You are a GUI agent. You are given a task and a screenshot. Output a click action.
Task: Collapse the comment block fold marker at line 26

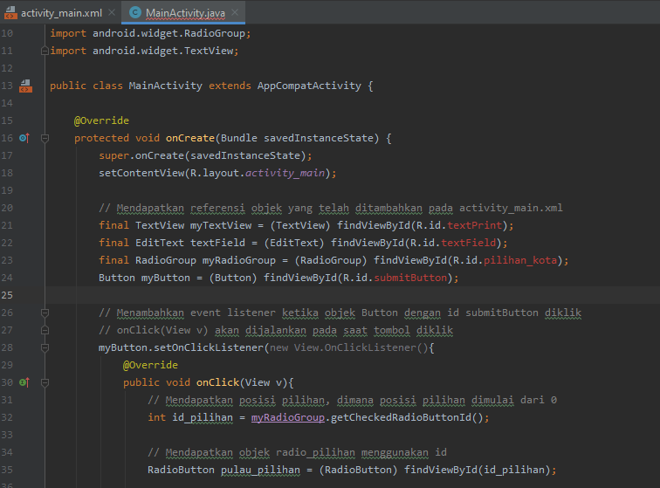point(45,313)
